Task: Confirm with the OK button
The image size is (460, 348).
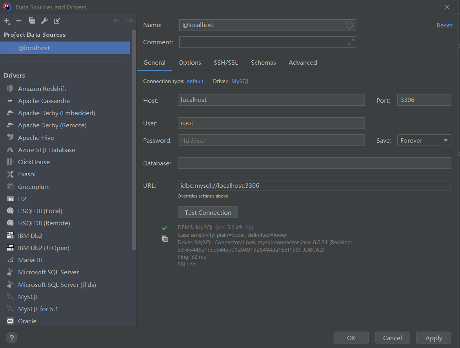Action: pos(351,338)
